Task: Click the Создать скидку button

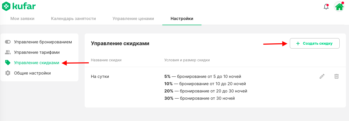Action: [315, 44]
